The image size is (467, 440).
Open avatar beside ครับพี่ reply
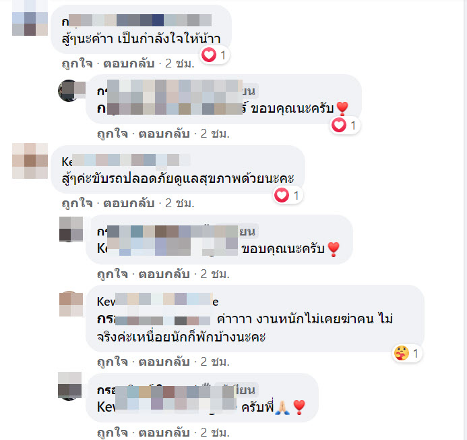point(69,386)
